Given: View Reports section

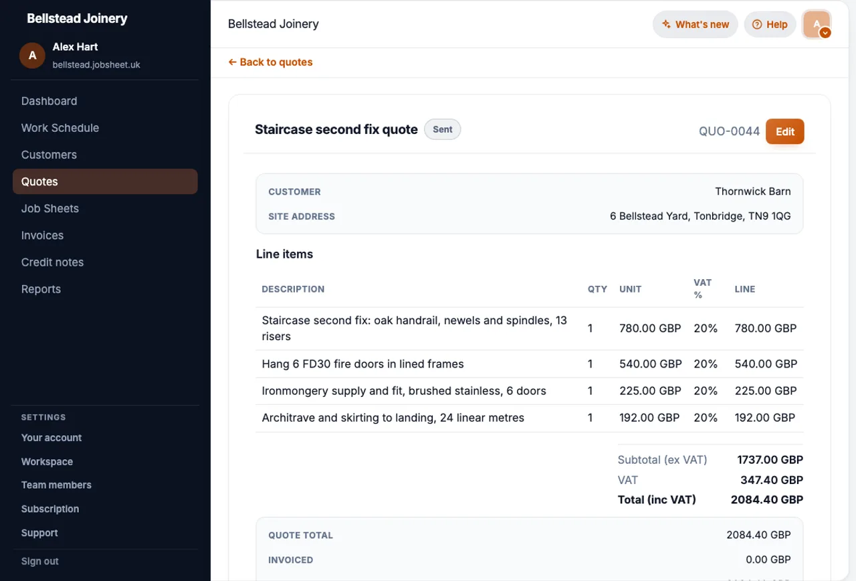Looking at the screenshot, I should click(105, 288).
